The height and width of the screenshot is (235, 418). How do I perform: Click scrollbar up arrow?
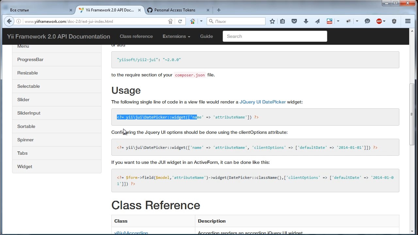coord(412,31)
